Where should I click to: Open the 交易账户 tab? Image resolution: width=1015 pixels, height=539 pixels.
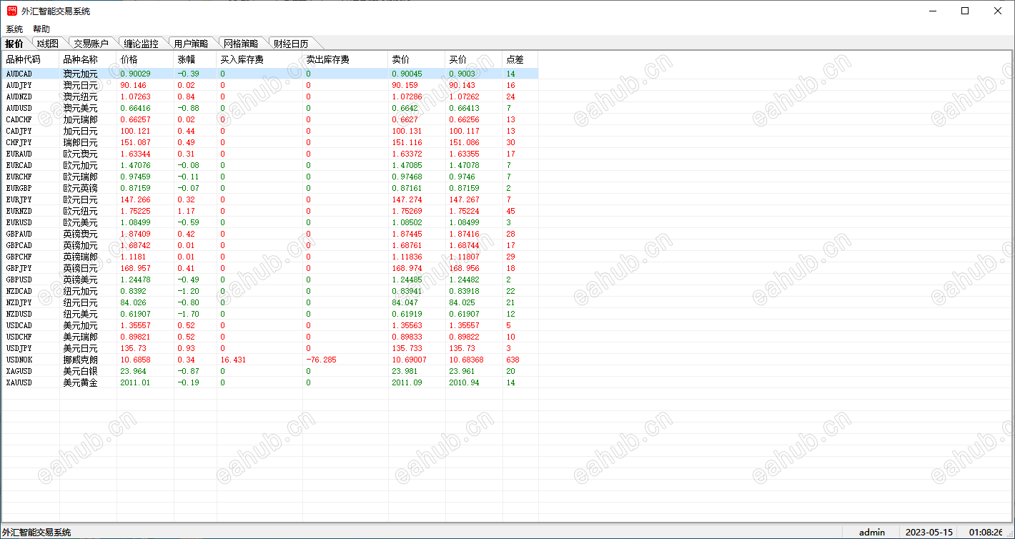[91, 44]
